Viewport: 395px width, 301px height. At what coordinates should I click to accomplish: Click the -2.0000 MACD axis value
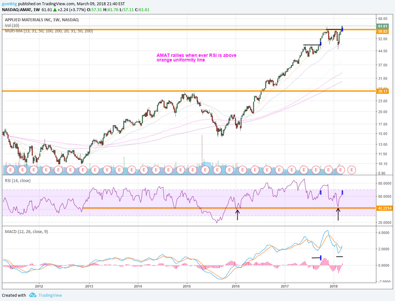(384, 282)
